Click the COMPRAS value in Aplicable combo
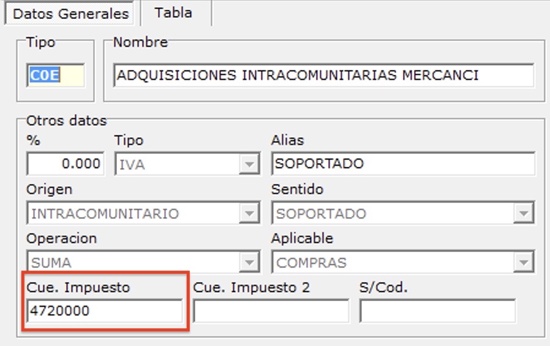The width and height of the screenshot is (550, 346). click(392, 263)
